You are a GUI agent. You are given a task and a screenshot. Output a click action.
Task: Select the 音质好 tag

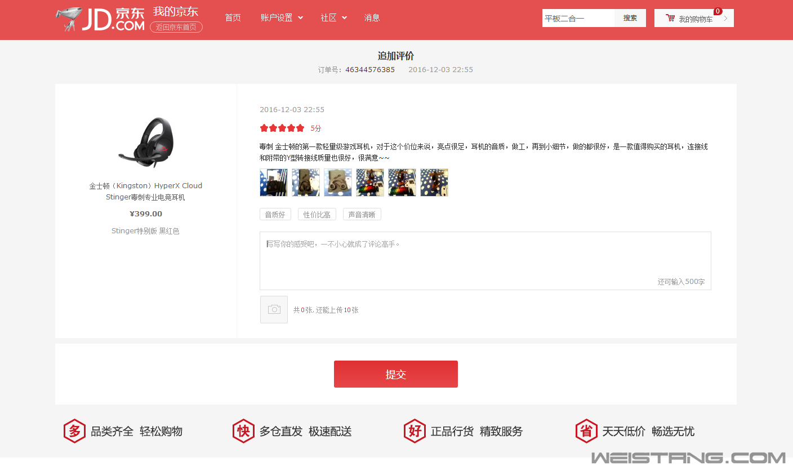(x=275, y=214)
